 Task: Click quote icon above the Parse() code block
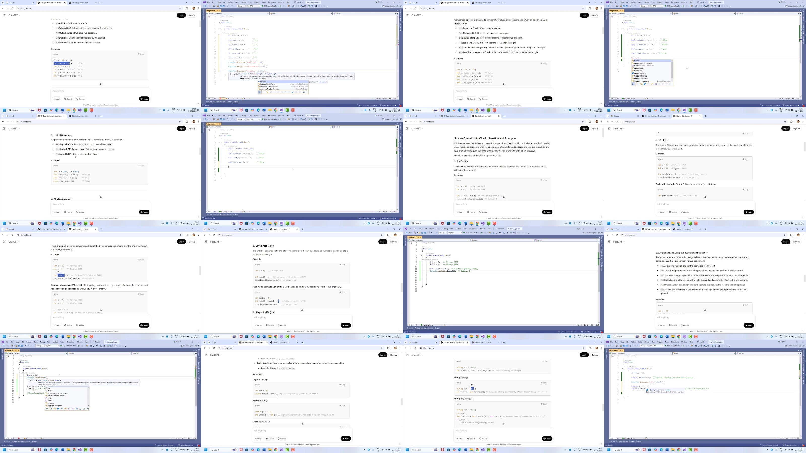[x=472, y=385]
